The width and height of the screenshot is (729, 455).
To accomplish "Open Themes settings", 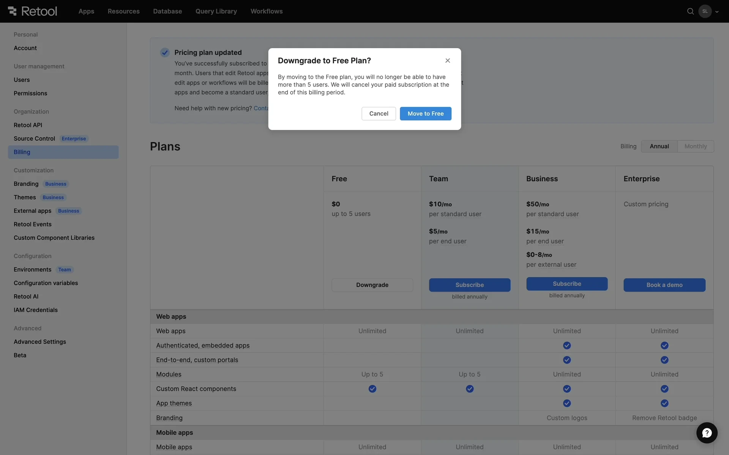I will (x=25, y=198).
